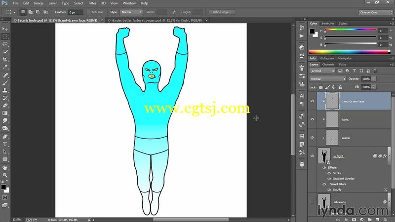Open the layer filter Kind dropdown
Viewport: 395px width, 222px height.
pos(322,71)
